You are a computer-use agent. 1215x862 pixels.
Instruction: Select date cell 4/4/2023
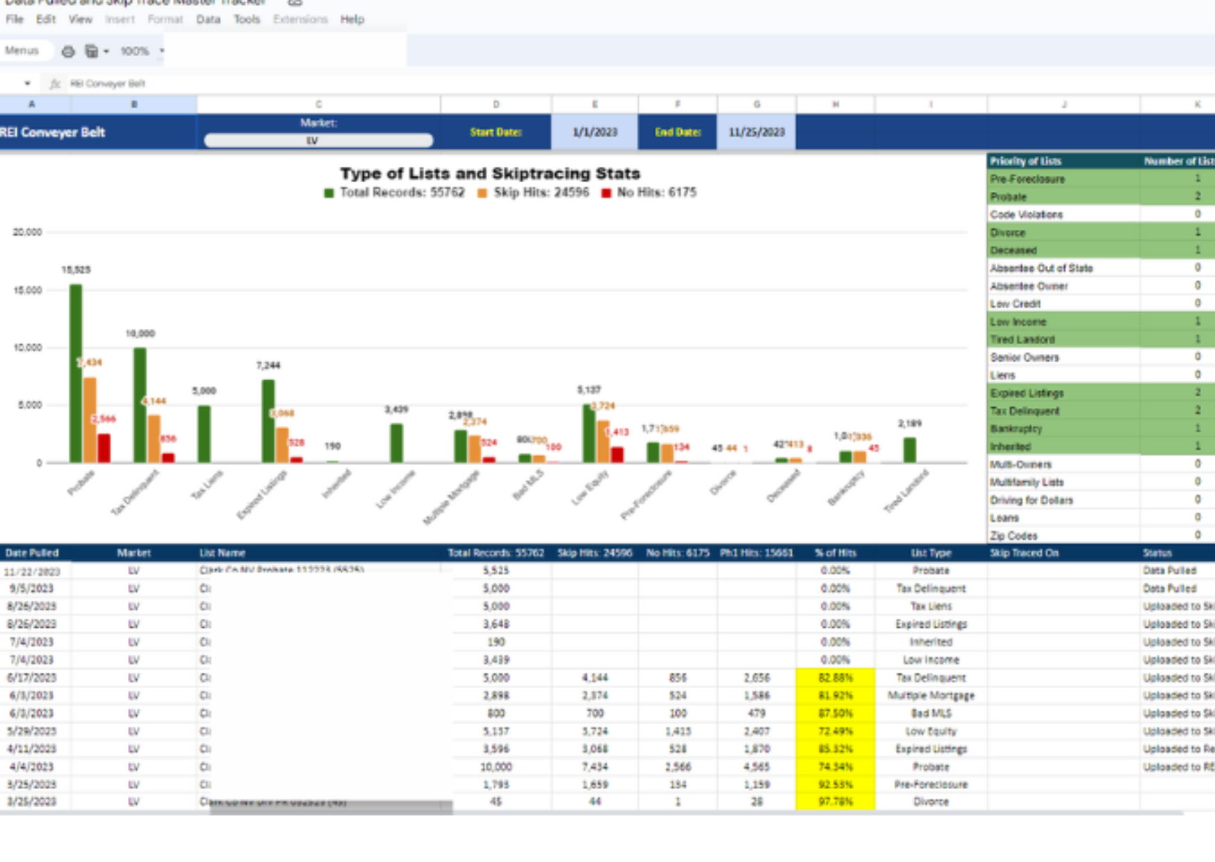coord(32,767)
